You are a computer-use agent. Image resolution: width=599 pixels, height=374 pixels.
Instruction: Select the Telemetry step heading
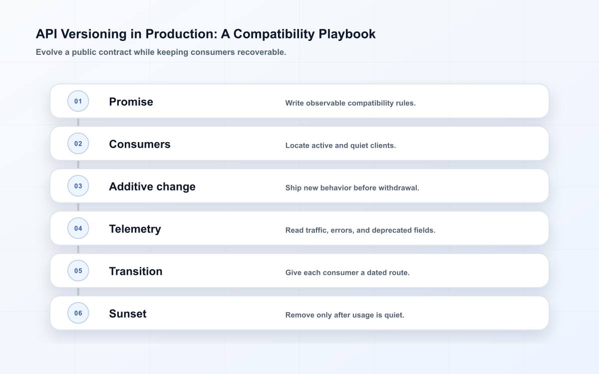click(135, 229)
